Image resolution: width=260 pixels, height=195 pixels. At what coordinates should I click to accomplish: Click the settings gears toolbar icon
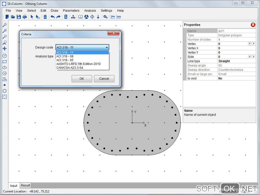(x=105, y=17)
